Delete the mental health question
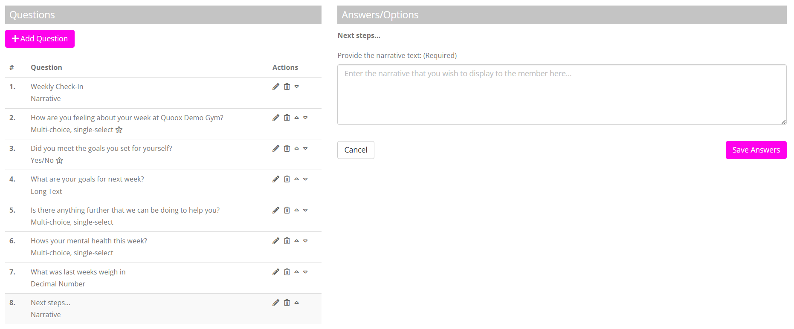 287,241
